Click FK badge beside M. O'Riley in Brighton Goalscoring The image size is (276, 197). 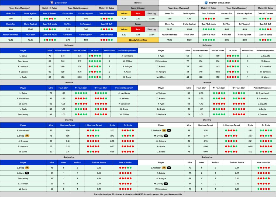pyautogui.click(x=166, y=184)
